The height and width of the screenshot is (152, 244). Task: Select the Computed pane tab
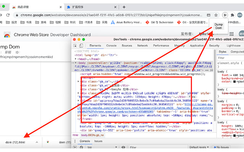(x=237, y=52)
